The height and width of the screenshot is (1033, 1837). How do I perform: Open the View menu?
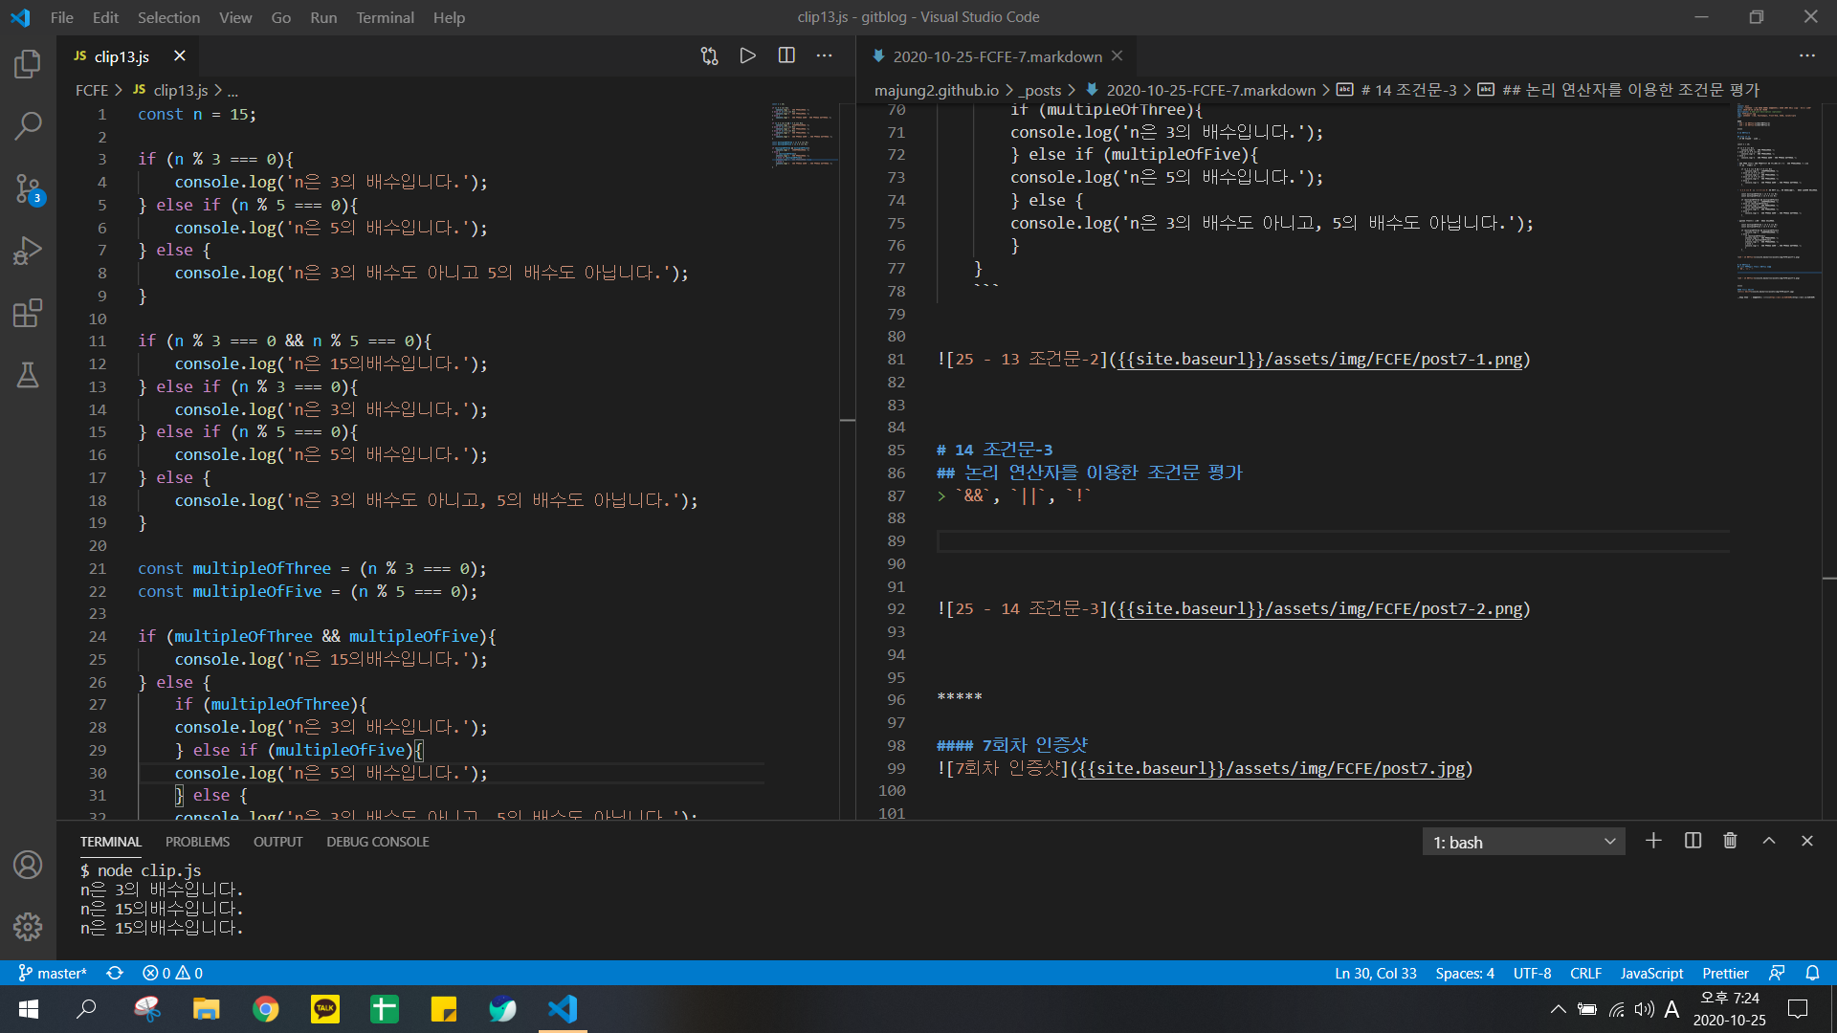coord(235,17)
